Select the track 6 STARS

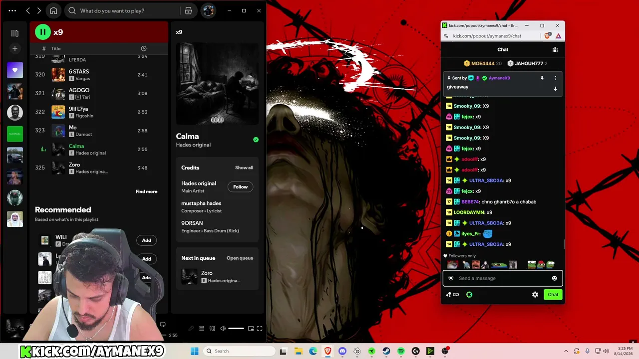click(x=99, y=75)
